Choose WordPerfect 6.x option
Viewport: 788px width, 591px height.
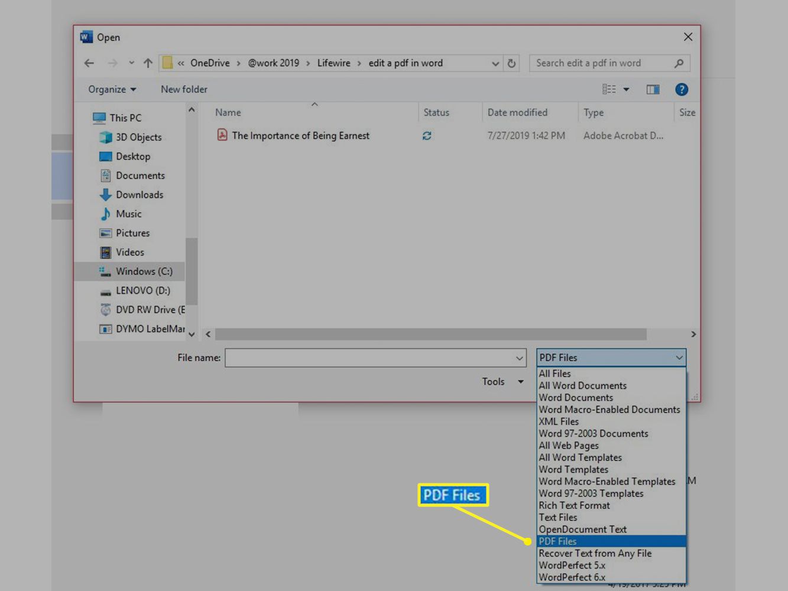click(x=611, y=577)
